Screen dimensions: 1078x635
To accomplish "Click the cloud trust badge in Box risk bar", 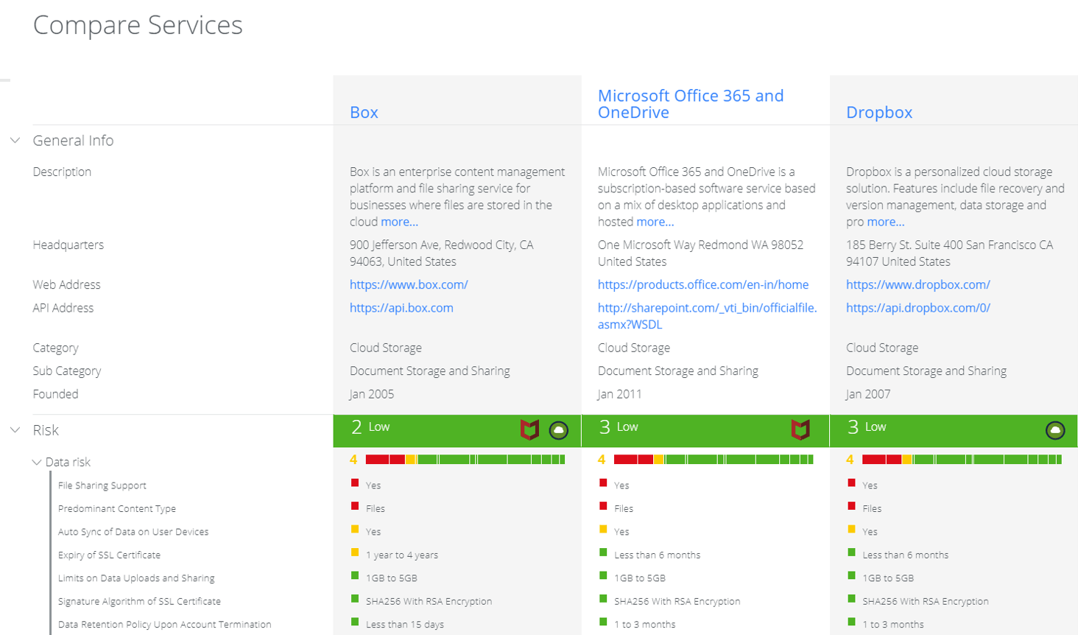I will click(559, 430).
